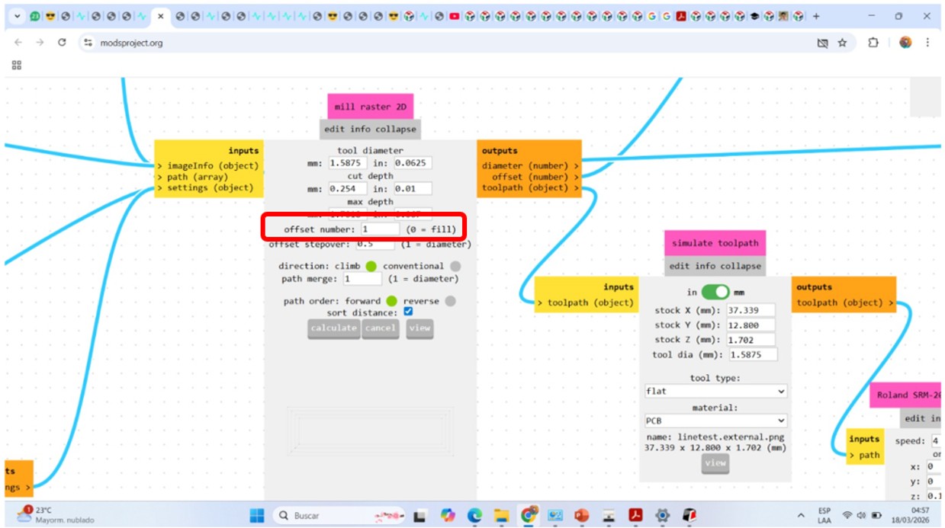Click tool diameter mm field 1.5875
945x528 pixels.
click(x=348, y=163)
